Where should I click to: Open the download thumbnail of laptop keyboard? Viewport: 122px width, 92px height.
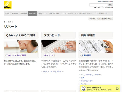point(58,46)
